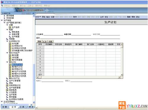This screenshot has height=110, width=148.
Task: Collapse the 档案 tree node
Action: click(7, 30)
